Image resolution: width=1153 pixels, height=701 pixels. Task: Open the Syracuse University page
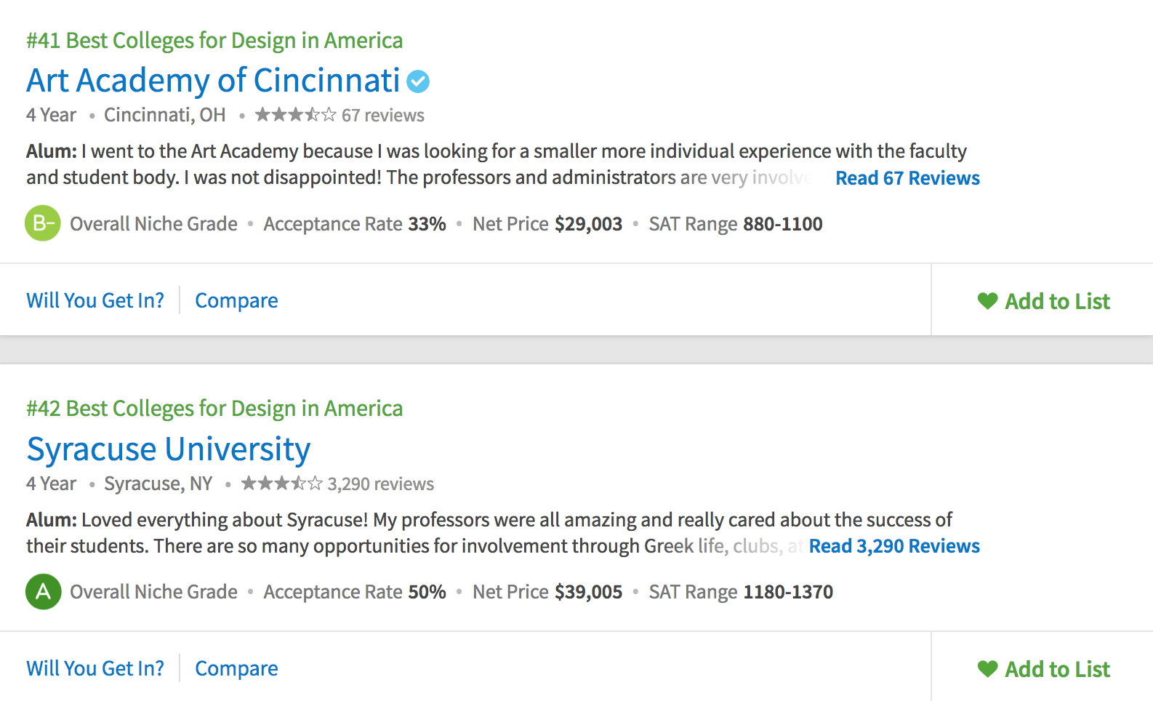point(169,449)
